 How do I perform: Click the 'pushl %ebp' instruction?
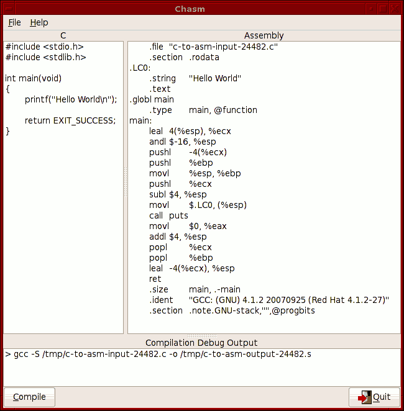point(181,163)
